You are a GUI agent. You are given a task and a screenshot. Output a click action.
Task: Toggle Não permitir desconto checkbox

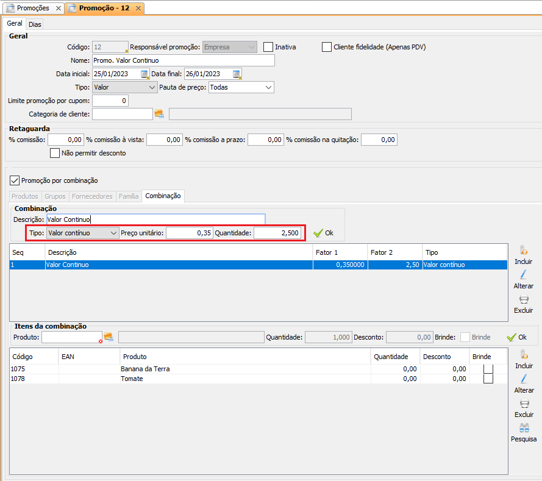[x=55, y=153]
